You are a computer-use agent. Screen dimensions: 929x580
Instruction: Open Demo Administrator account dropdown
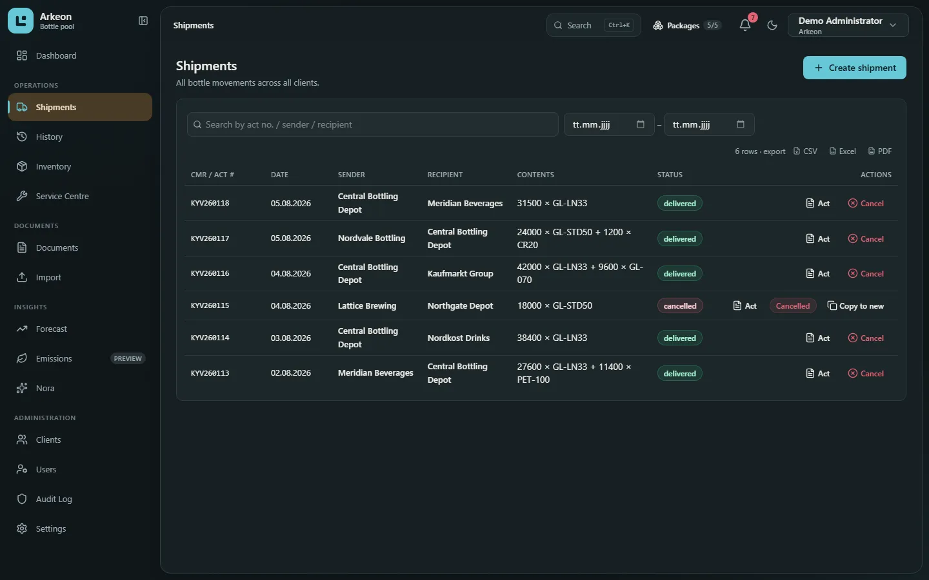click(848, 25)
